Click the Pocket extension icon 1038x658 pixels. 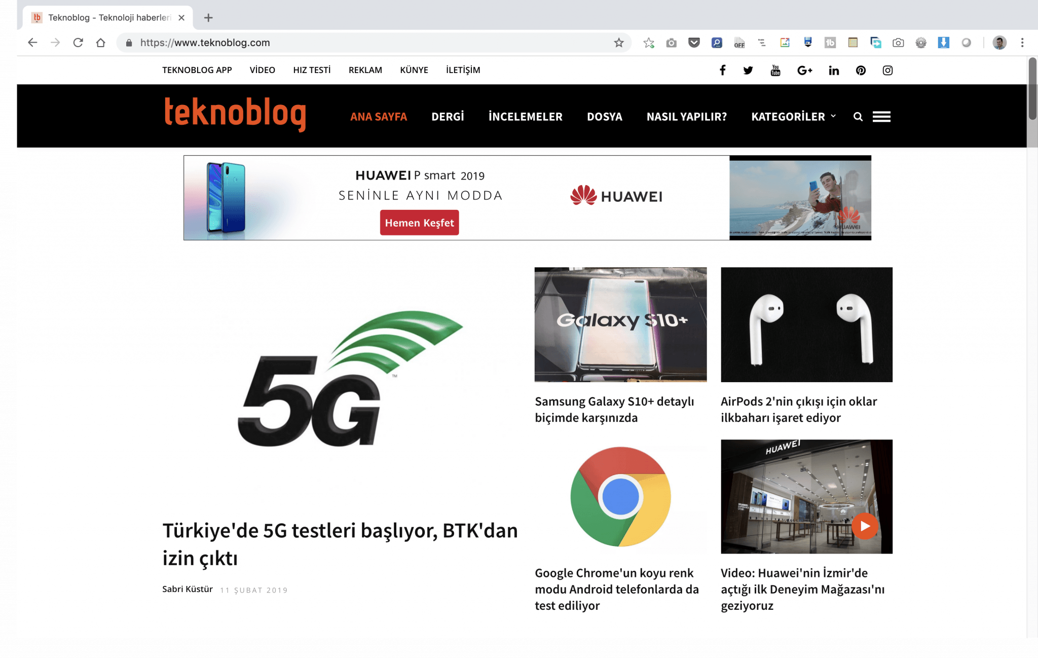coord(694,43)
